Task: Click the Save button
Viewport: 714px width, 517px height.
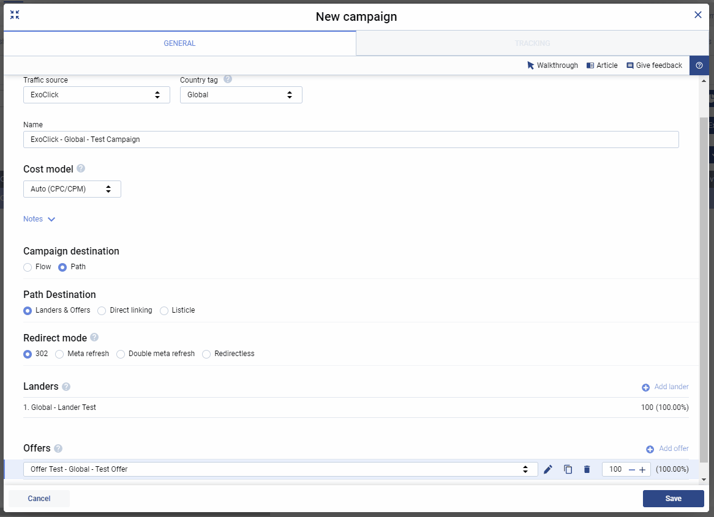Action: tap(673, 499)
